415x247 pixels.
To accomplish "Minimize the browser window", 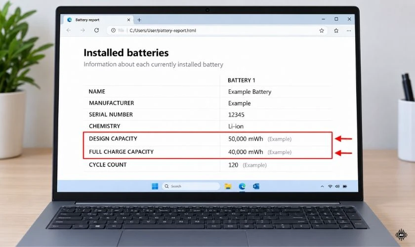I will (x=323, y=19).
